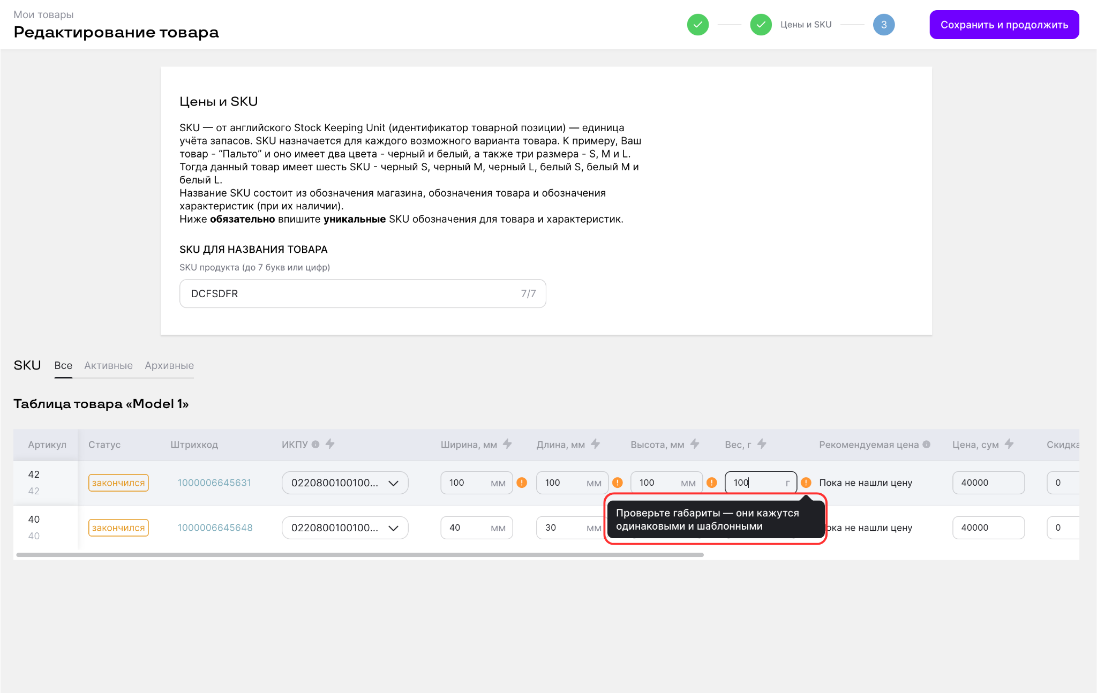Viewport: 1097px width, 693px height.
Task: Click width field with 100 in row 42
Action: click(477, 483)
